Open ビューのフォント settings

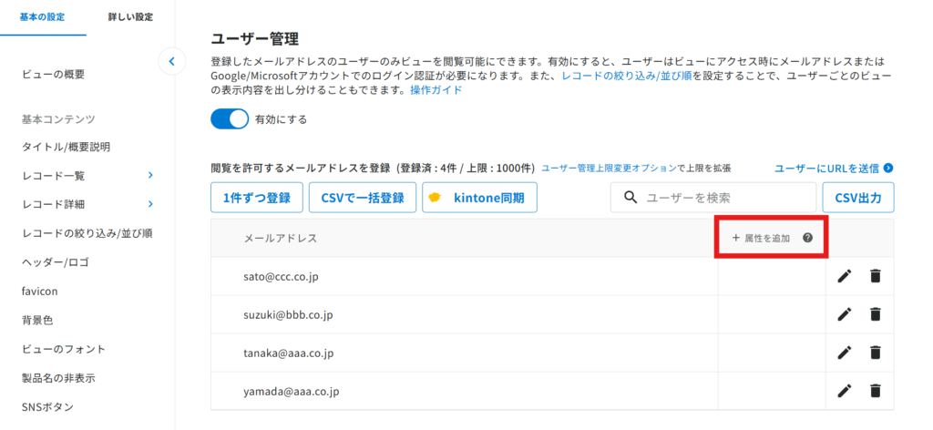pos(64,349)
